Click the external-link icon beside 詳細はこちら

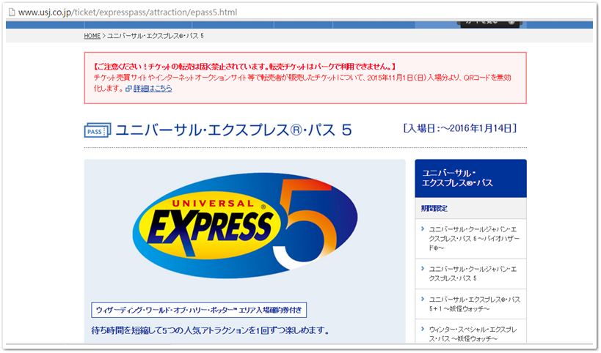pyautogui.click(x=129, y=89)
